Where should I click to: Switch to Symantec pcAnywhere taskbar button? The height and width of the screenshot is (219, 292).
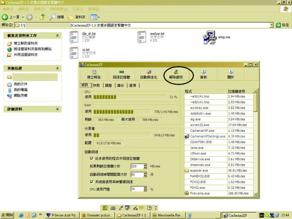click(97, 215)
